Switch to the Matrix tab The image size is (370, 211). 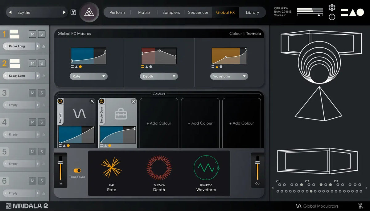(x=144, y=12)
